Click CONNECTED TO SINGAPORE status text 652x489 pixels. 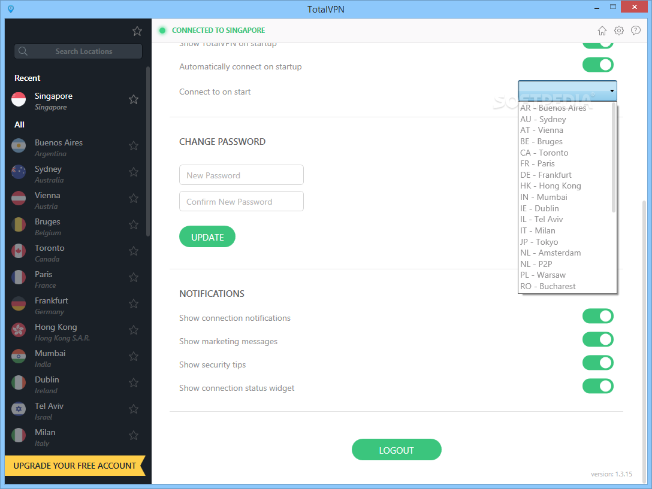point(218,31)
